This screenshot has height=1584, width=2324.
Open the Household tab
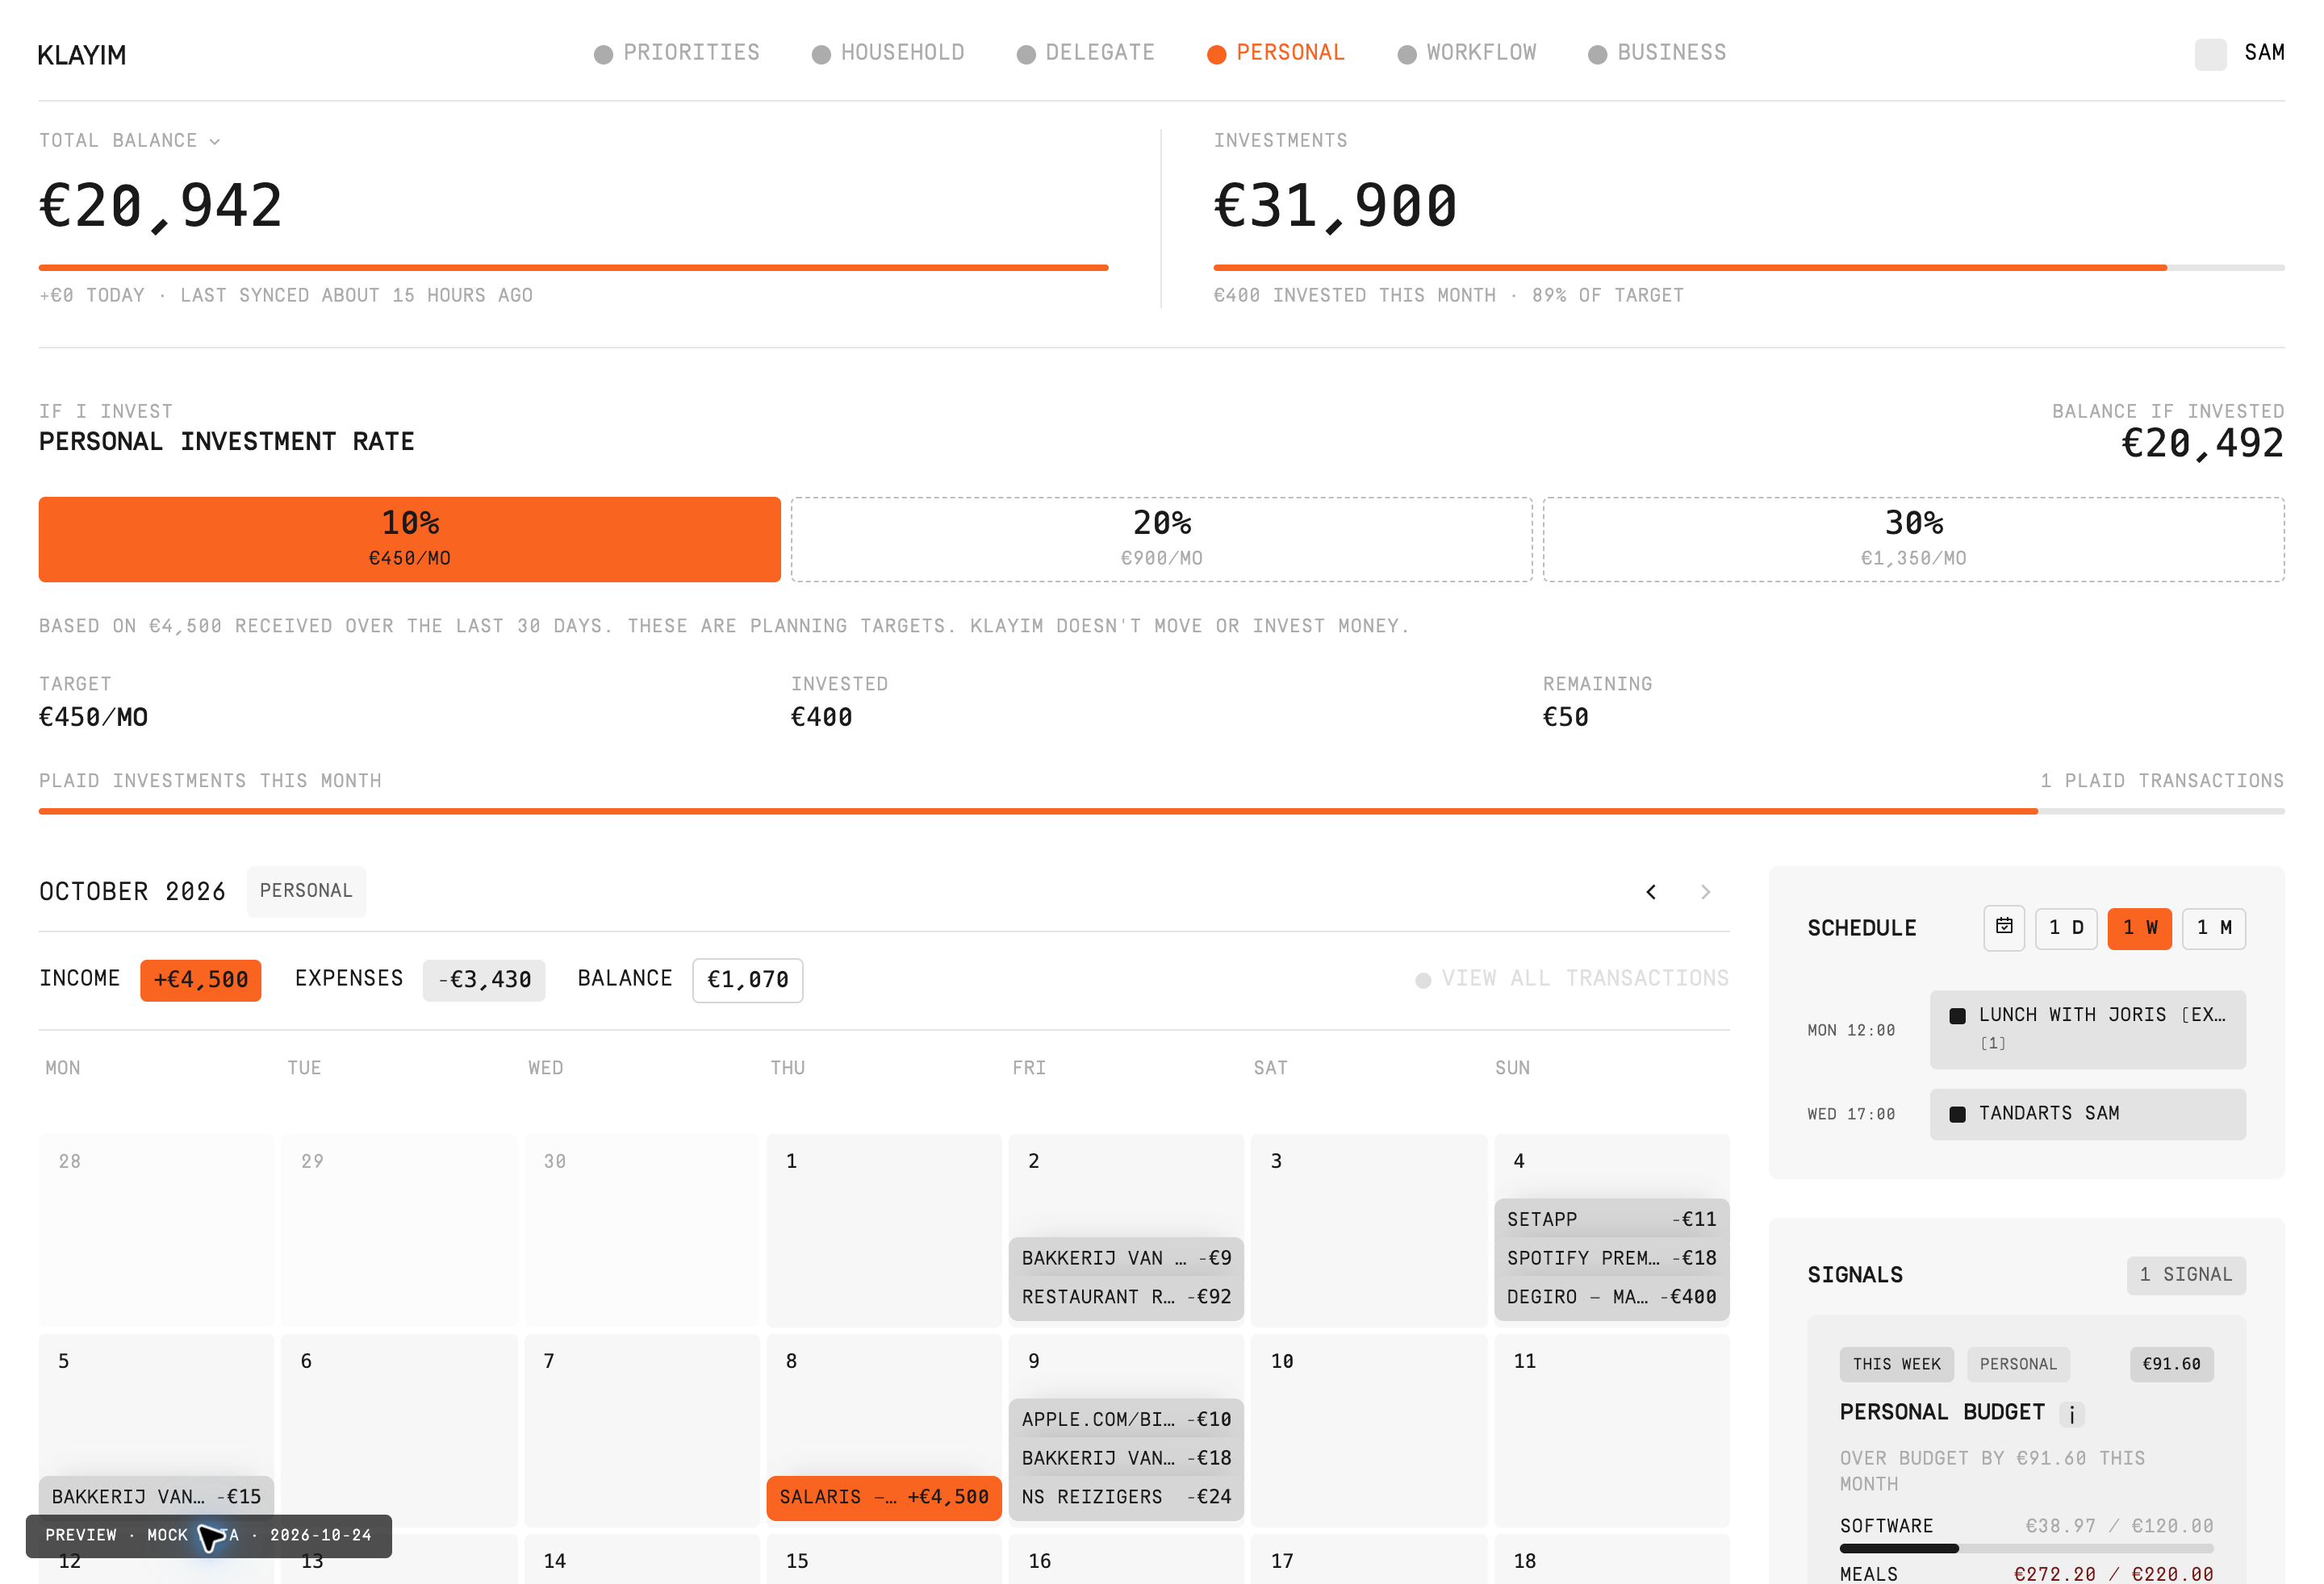tap(888, 53)
